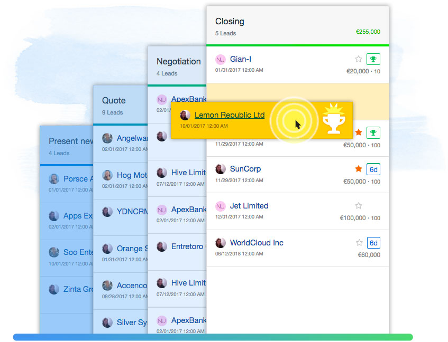Click the avatar on Lemon Republic Ltd card

click(x=185, y=115)
